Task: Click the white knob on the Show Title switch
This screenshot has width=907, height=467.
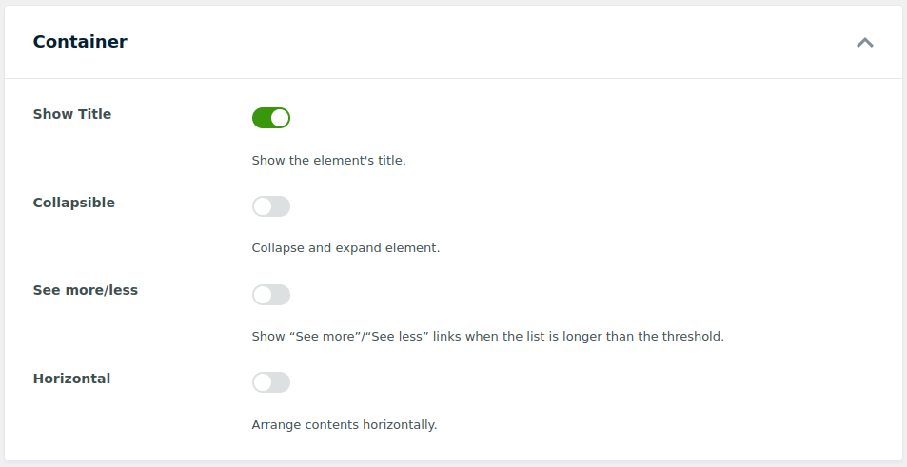Action: tap(280, 118)
